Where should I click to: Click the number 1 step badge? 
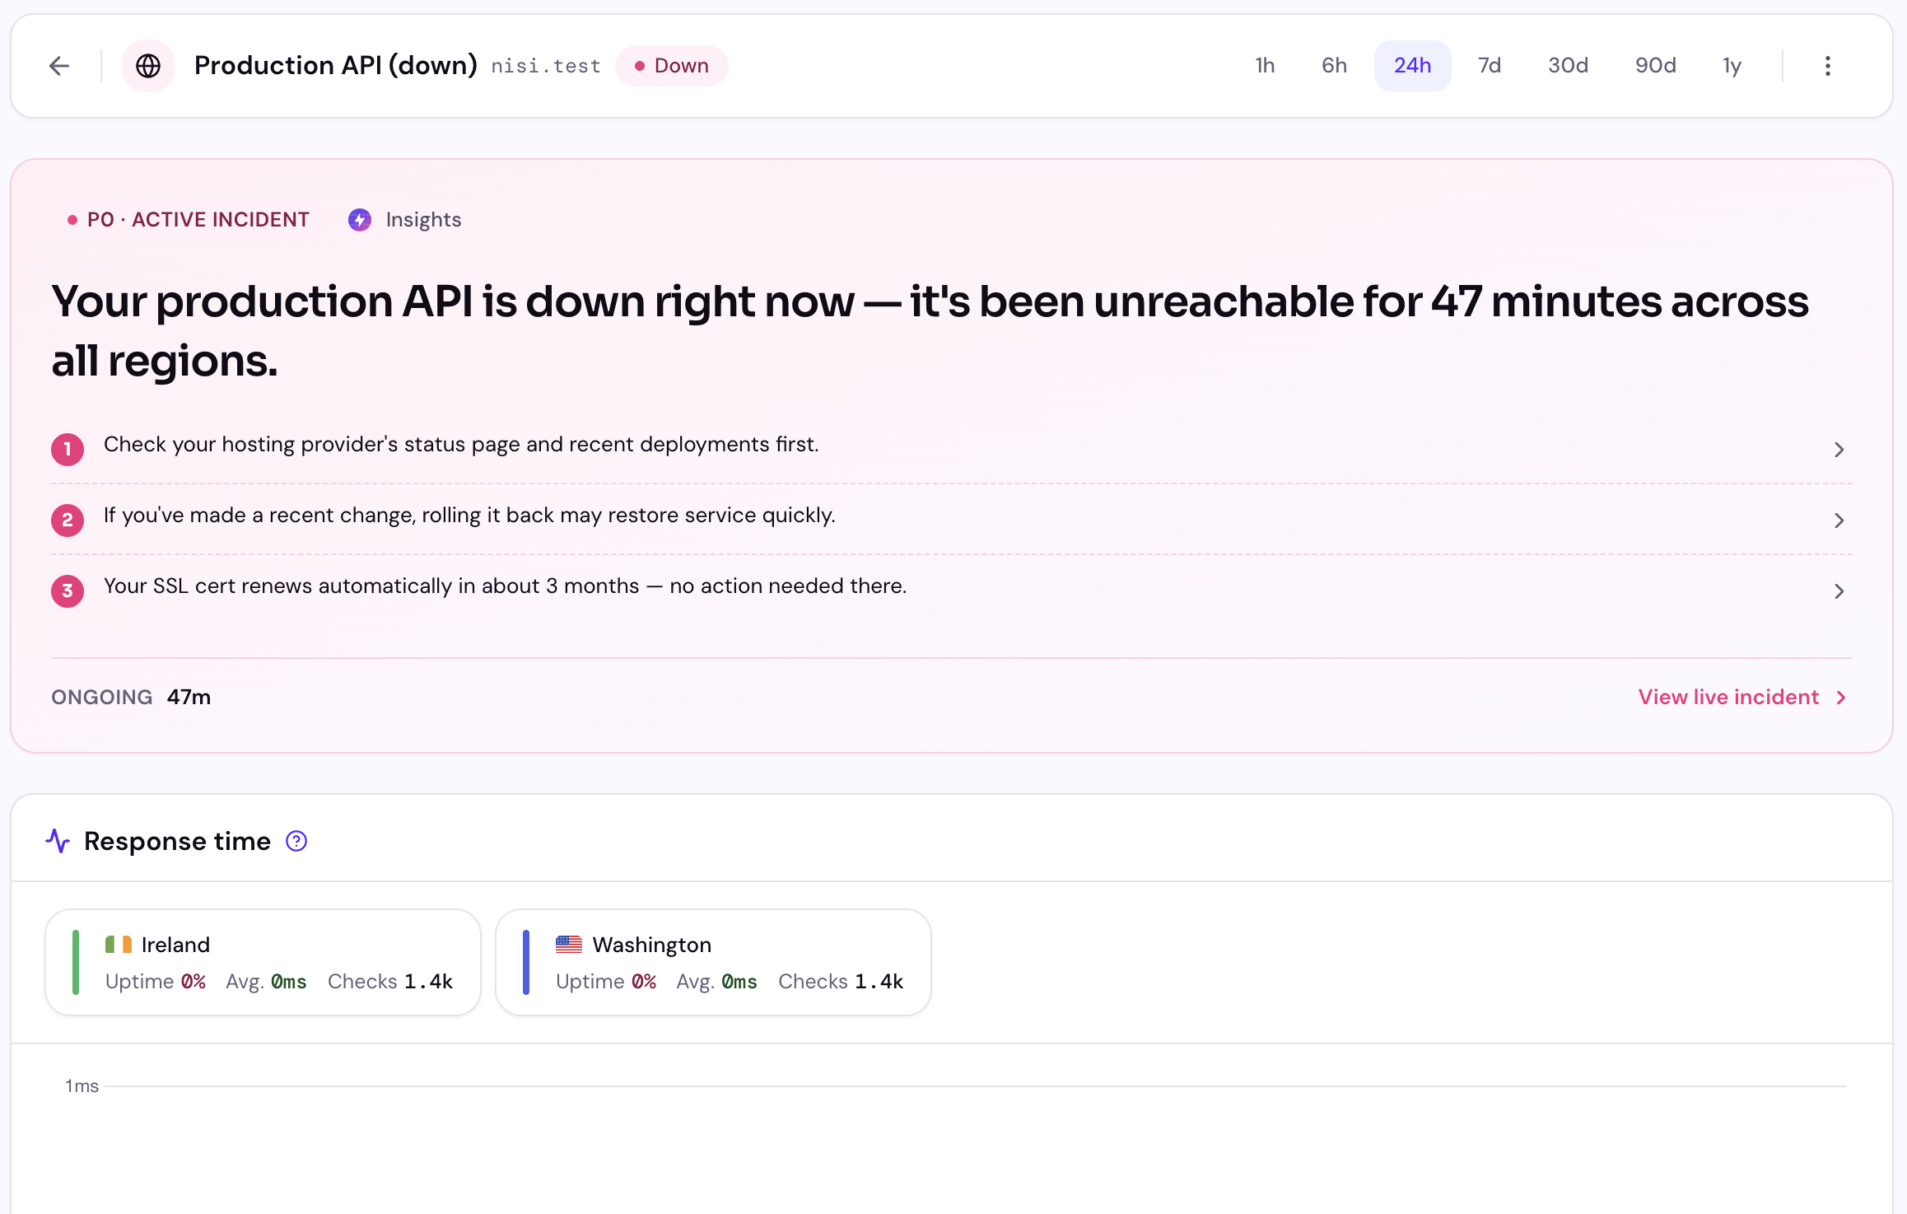tap(68, 449)
